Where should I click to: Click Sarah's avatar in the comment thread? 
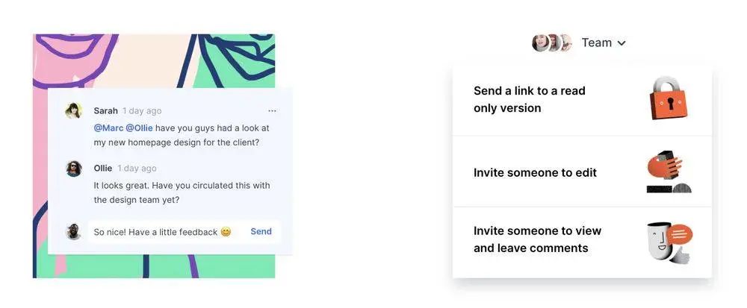click(x=73, y=111)
